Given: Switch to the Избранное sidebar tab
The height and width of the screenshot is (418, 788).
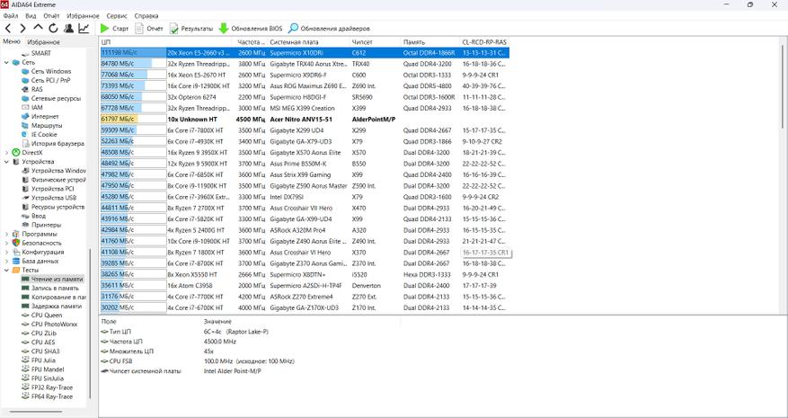Looking at the screenshot, I should click(44, 42).
